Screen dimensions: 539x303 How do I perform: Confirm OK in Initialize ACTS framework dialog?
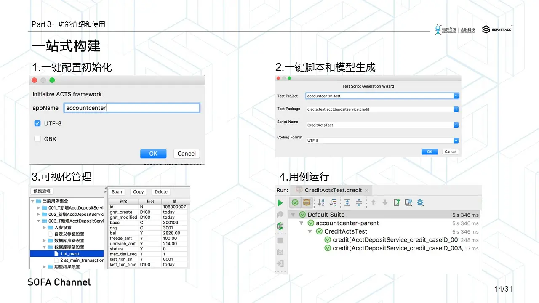[x=153, y=154]
